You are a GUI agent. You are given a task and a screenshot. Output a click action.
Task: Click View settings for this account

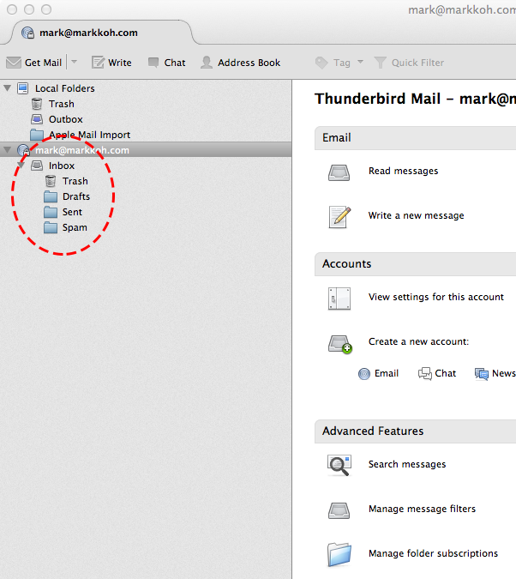(435, 297)
